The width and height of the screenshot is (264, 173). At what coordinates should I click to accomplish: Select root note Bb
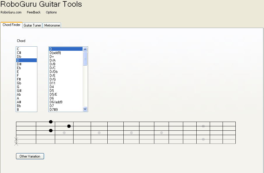point(27,106)
